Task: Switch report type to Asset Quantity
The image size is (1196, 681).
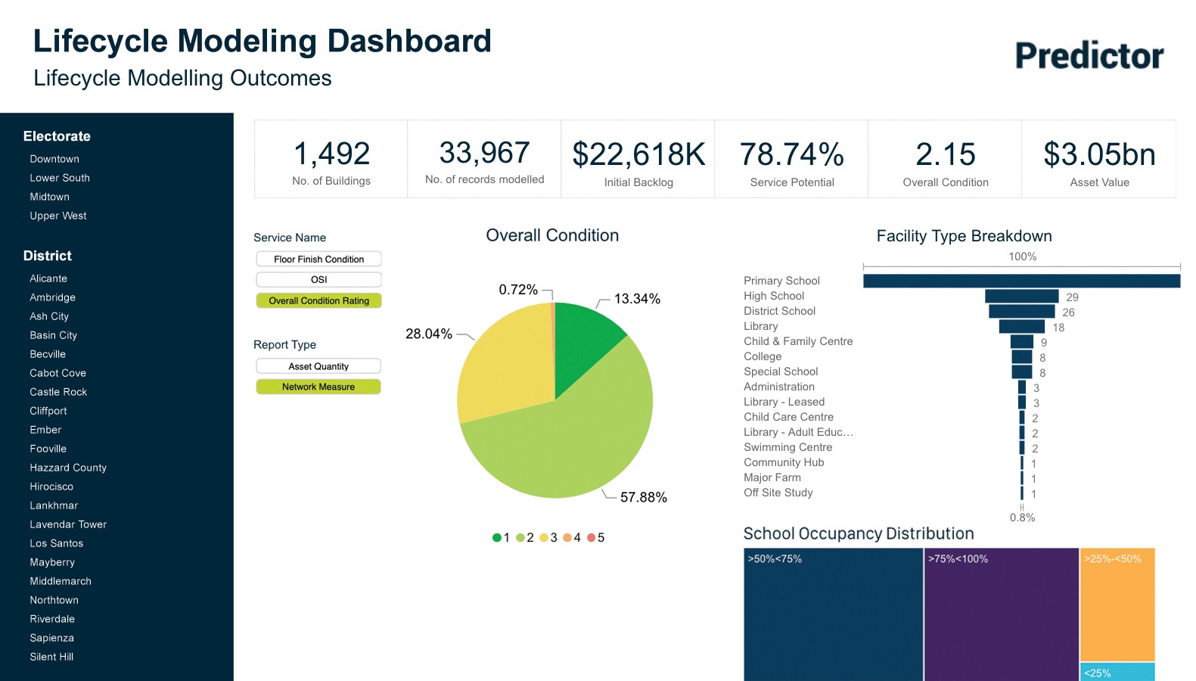Action: tap(318, 366)
